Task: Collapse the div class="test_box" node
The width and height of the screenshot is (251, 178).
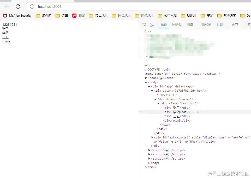Action: click(x=158, y=104)
